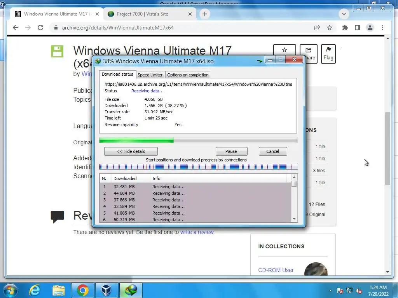This screenshot has width=398, height=298.
Task: Show hidden system tray icons
Action: [x=330, y=291]
